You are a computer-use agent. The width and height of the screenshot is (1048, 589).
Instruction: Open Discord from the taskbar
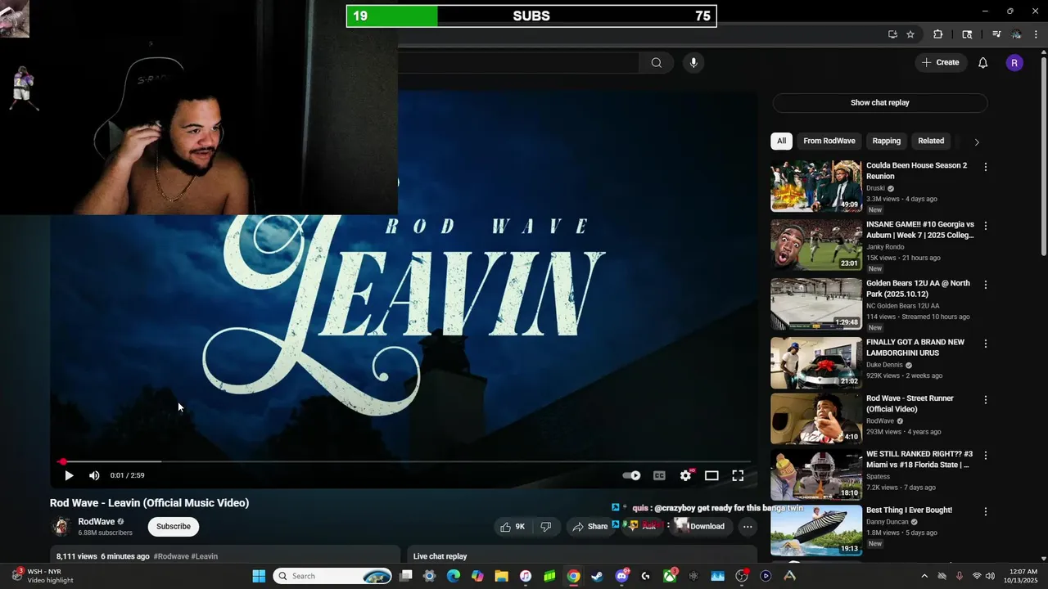(x=621, y=576)
